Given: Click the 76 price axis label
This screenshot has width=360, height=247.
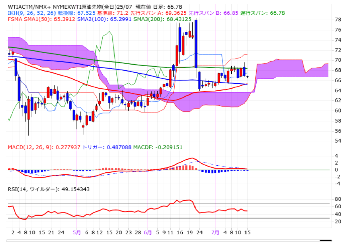Looking at the screenshot, I should coord(338,30).
